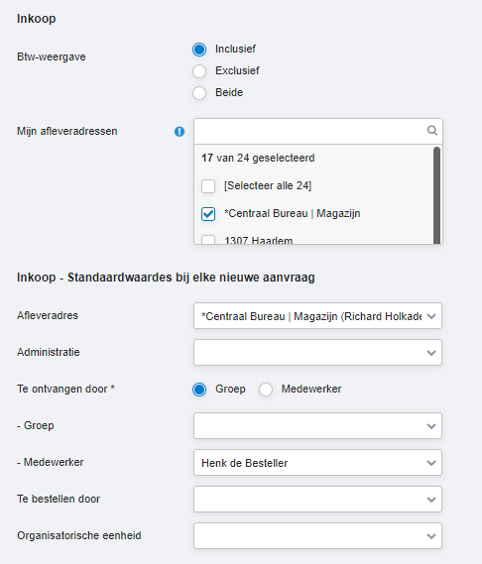Click the chevron arrow of Afleveradres combo box
Viewport: 482px width, 564px height.
click(x=431, y=316)
